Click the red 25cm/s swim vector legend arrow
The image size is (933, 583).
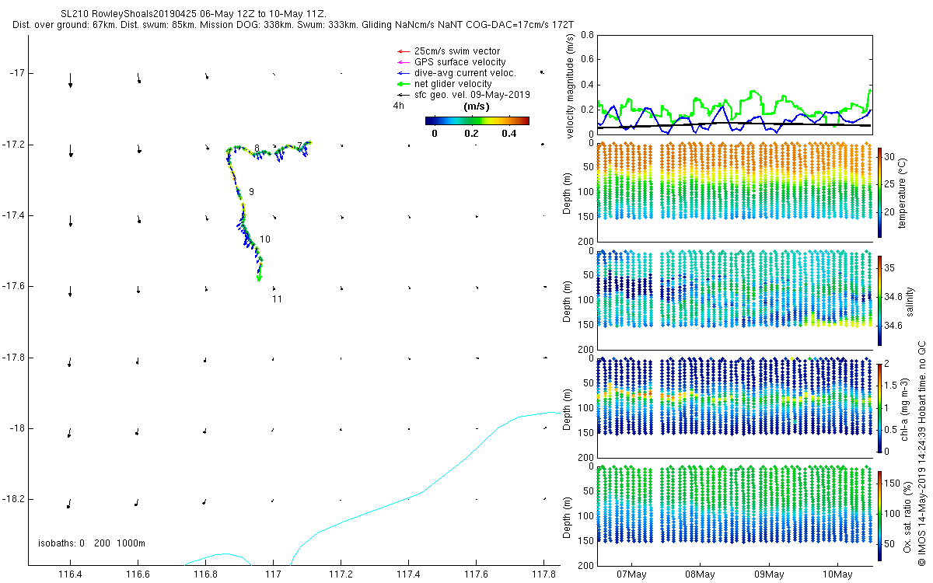point(402,51)
